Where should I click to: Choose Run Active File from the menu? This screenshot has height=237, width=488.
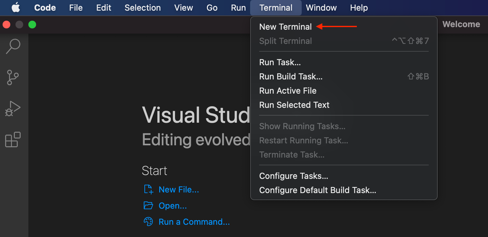point(288,91)
